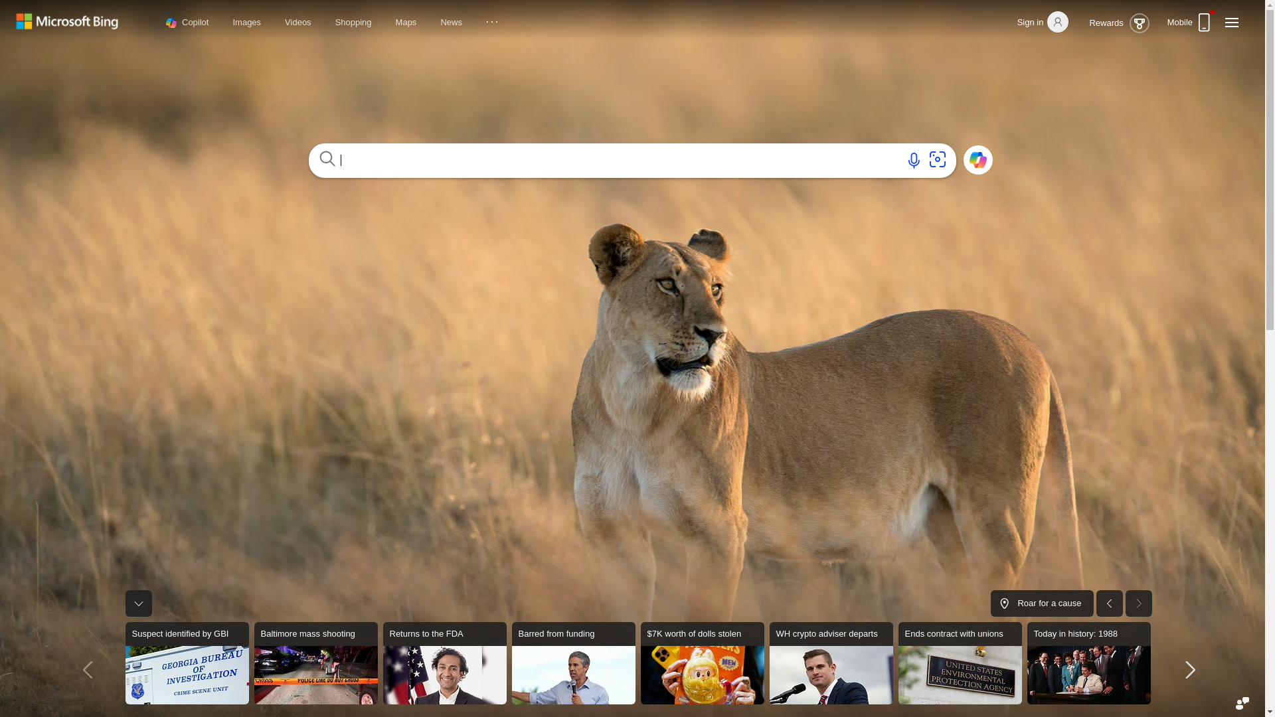The height and width of the screenshot is (717, 1275).
Task: Open the Shopping tab
Action: [x=353, y=23]
